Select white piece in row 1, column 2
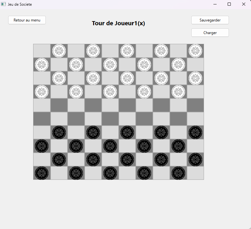This screenshot has height=229, width=251. point(59,51)
